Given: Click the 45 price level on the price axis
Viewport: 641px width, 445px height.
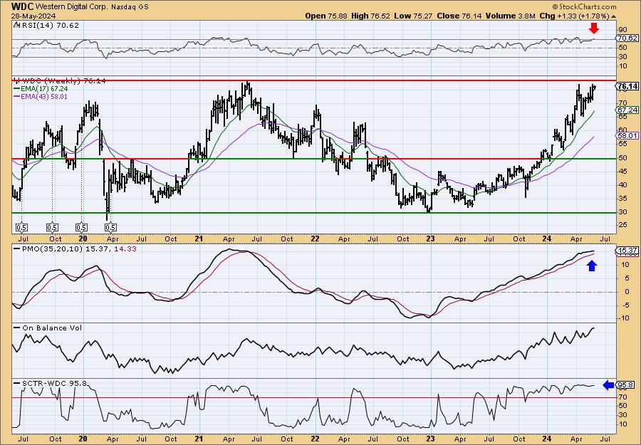Looking at the screenshot, I should pos(622,171).
